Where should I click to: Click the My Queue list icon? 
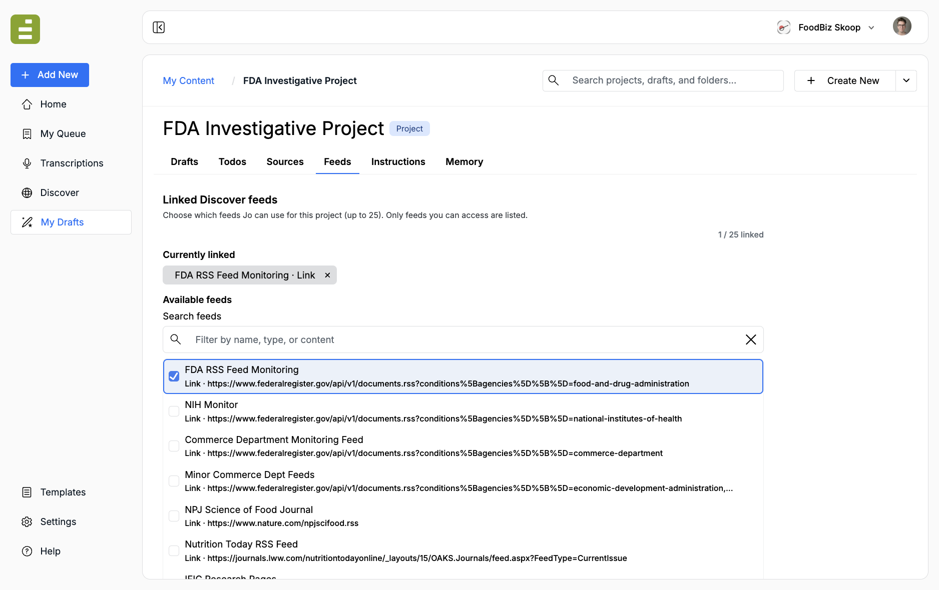pos(27,133)
